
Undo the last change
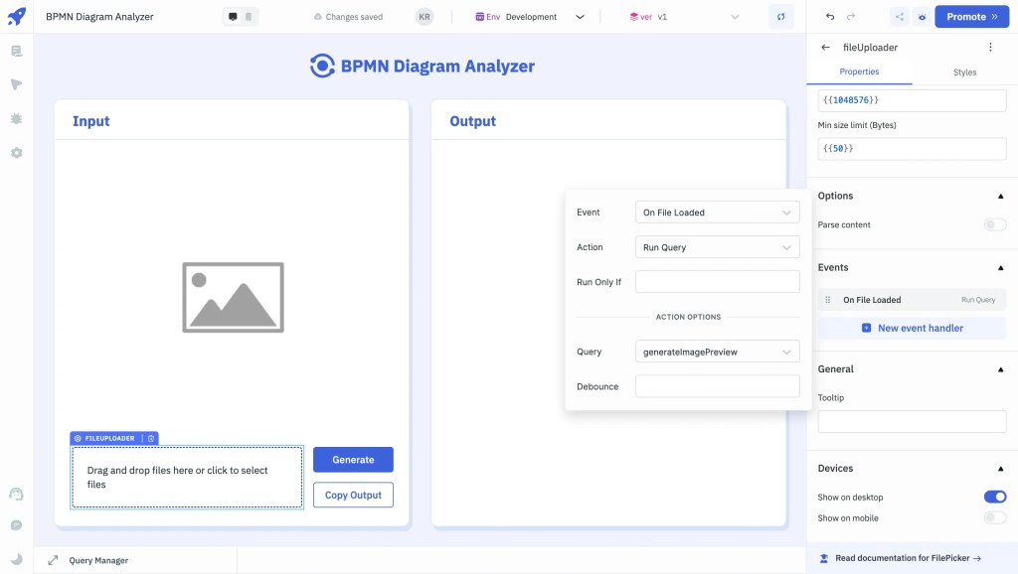click(x=832, y=16)
